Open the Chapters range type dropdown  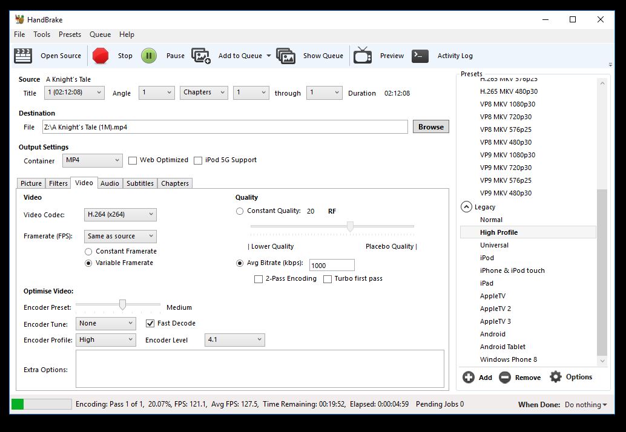coord(203,93)
